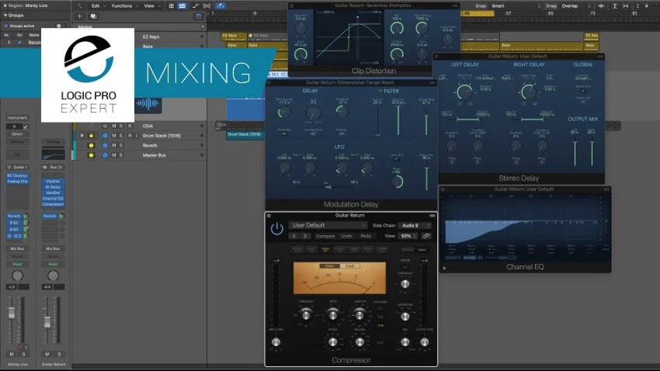Open Read automation mode on Guitar Return strip
The height and width of the screenshot is (371, 660).
[x=53, y=264]
